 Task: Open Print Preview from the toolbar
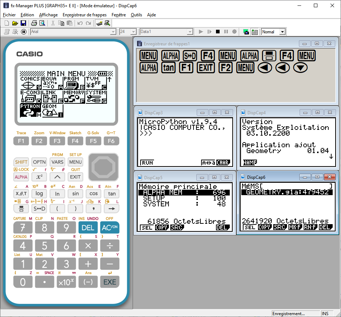pos(42,23)
